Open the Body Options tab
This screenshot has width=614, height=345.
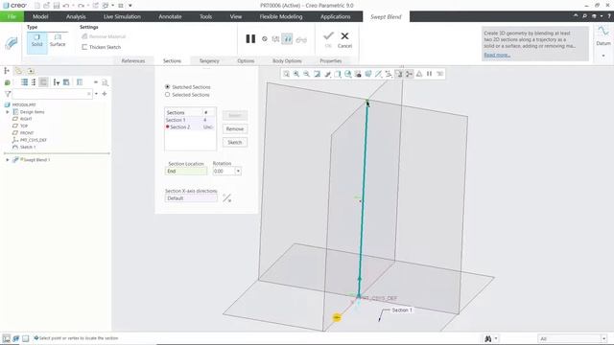pyautogui.click(x=287, y=61)
